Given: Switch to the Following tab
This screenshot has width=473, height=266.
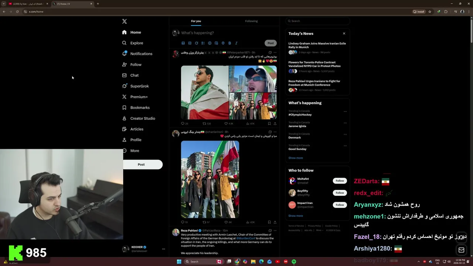Looking at the screenshot, I should (251, 21).
